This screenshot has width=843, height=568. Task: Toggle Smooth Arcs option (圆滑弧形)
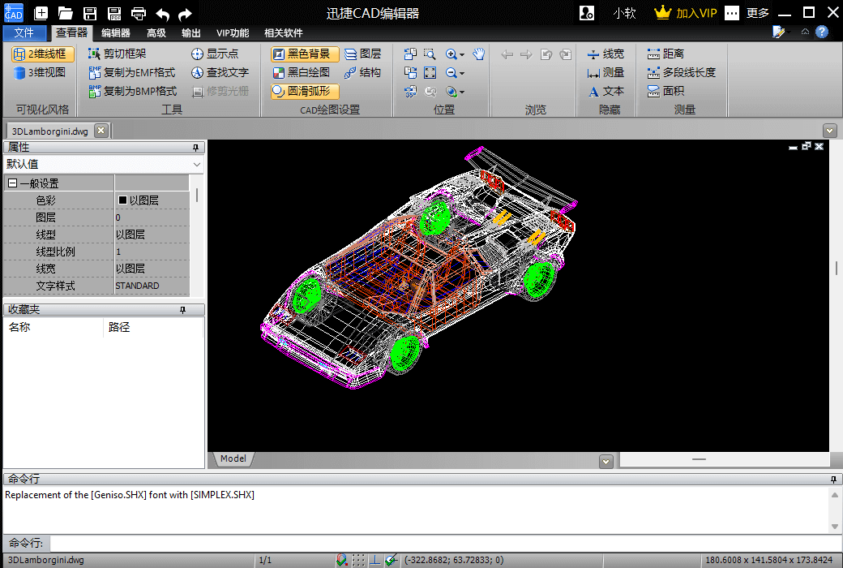pos(305,92)
